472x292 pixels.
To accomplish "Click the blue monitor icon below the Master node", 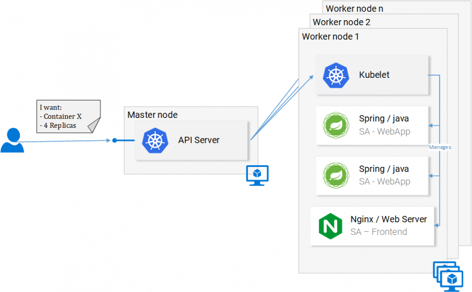I will (x=258, y=175).
